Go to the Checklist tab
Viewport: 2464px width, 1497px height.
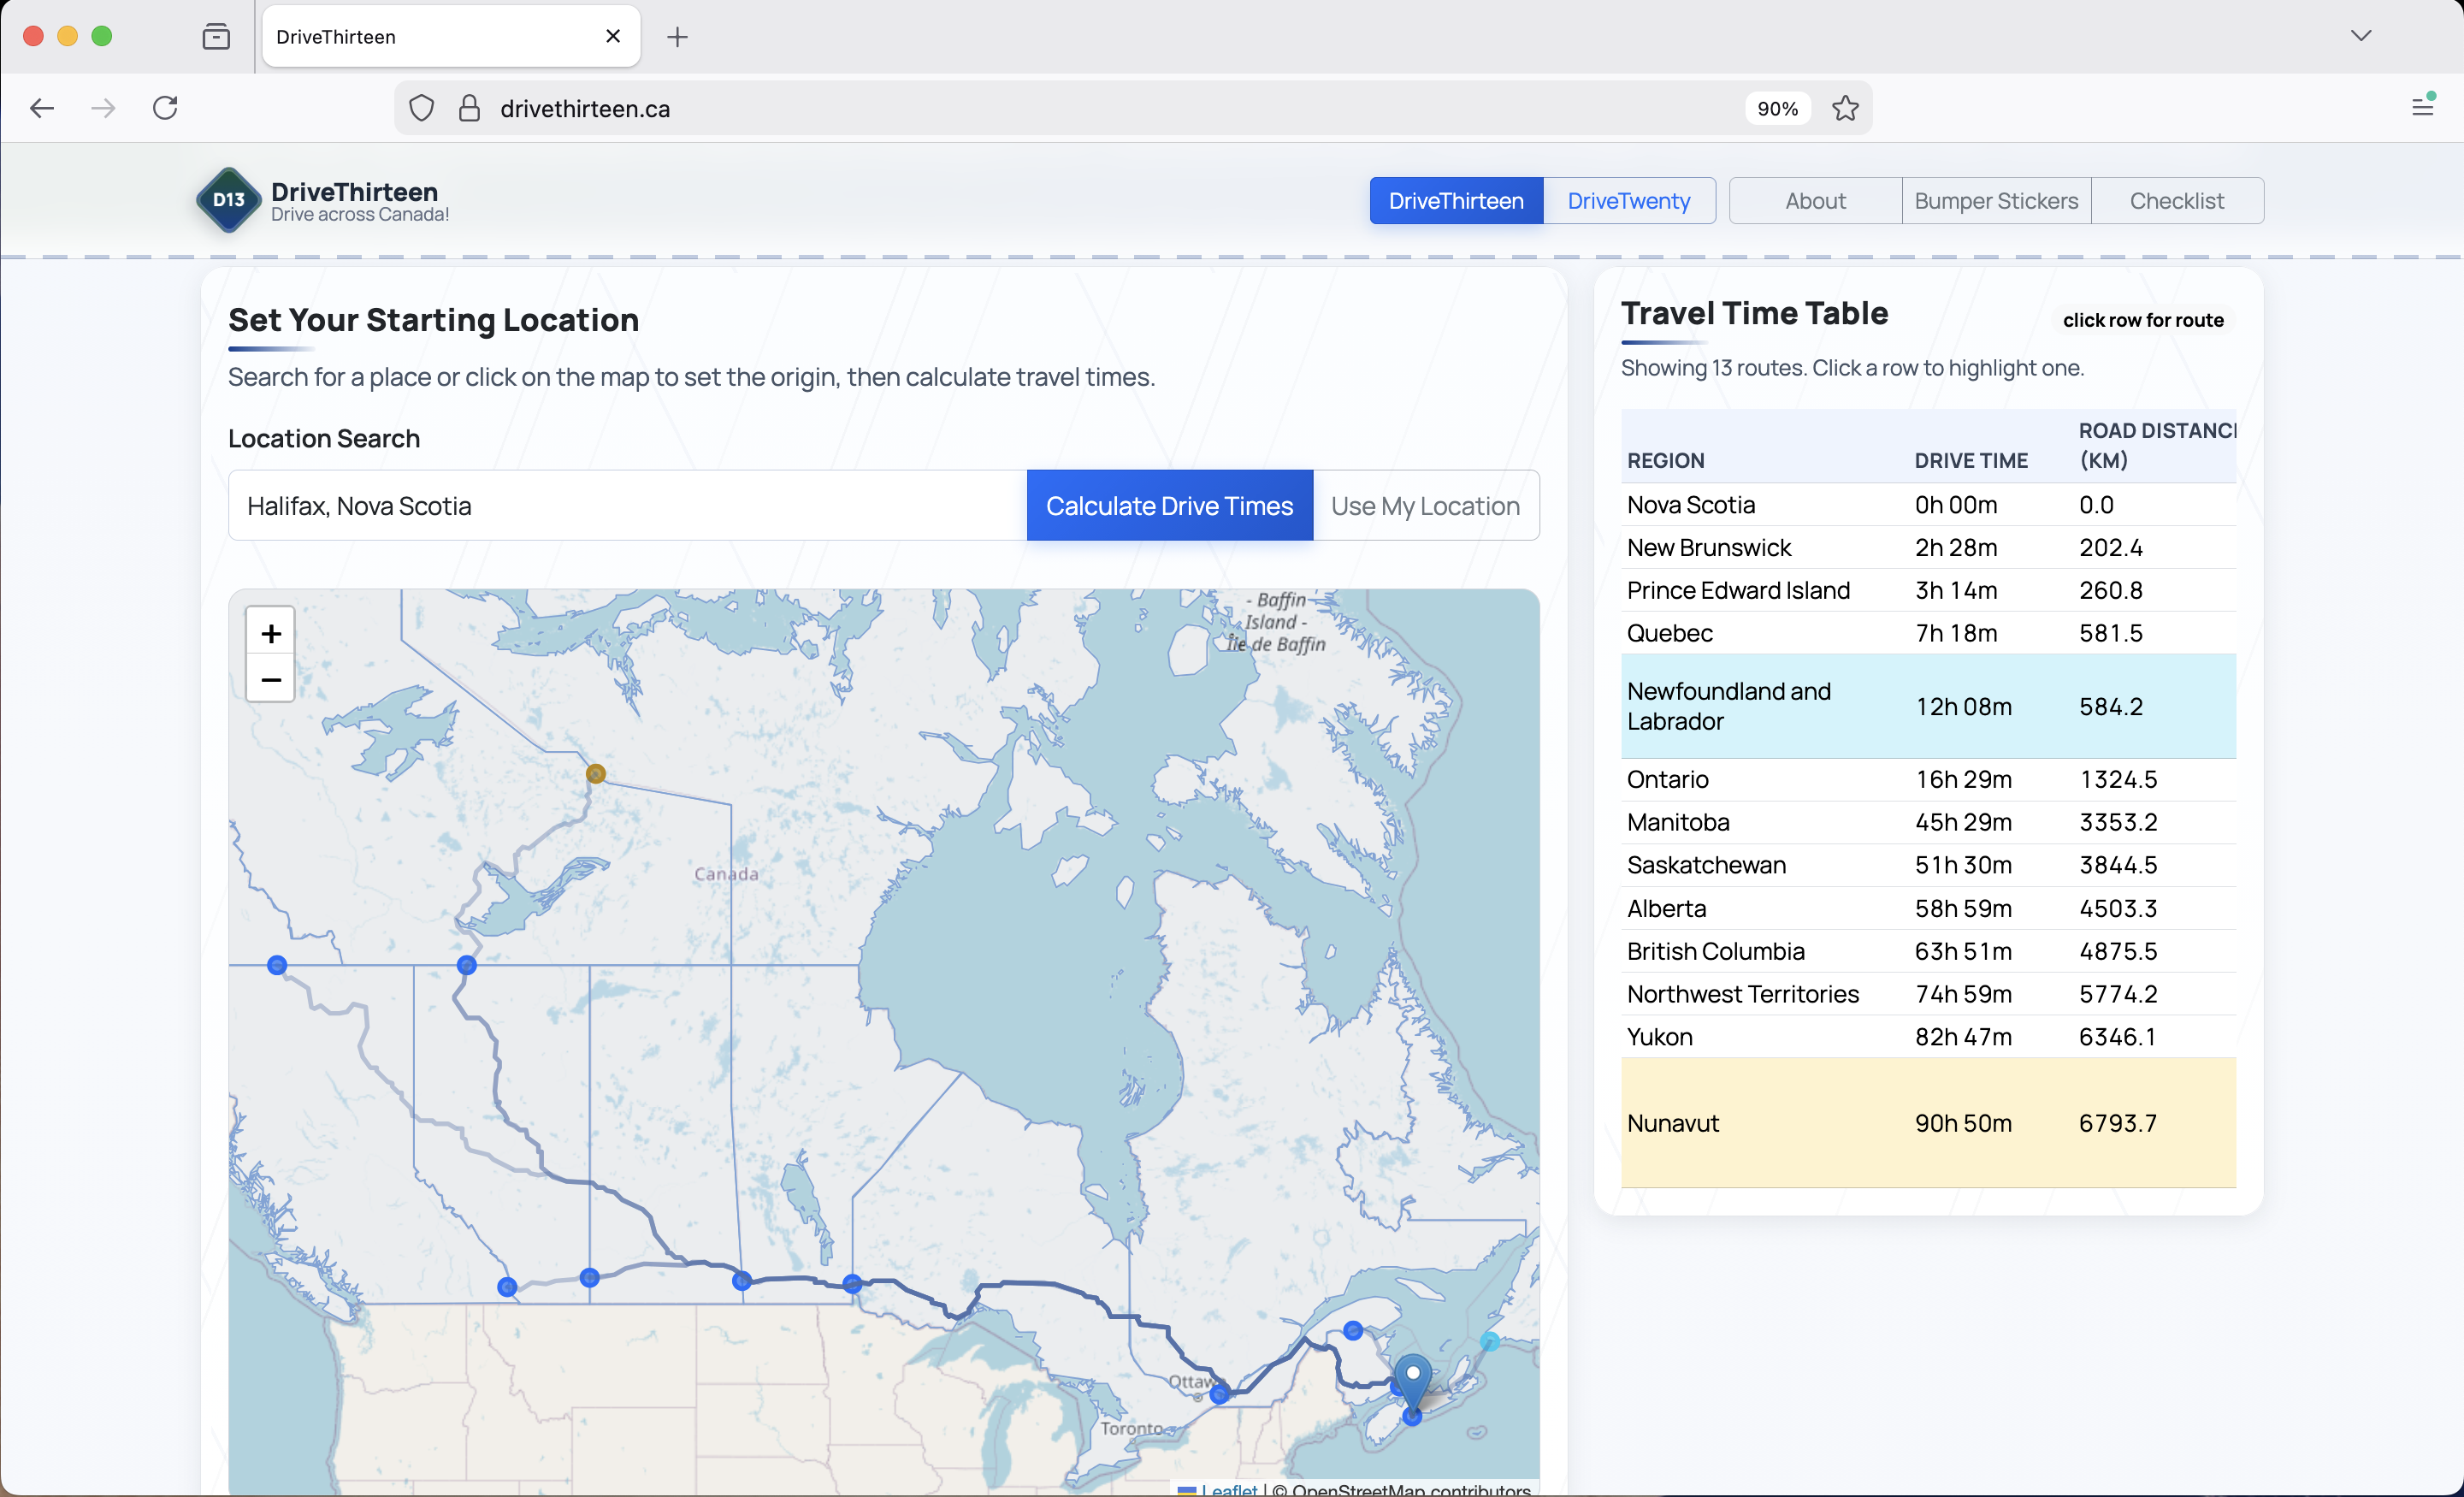click(2176, 201)
